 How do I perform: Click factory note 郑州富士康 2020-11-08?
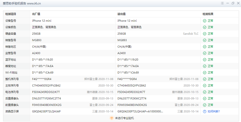[x=99, y=79]
